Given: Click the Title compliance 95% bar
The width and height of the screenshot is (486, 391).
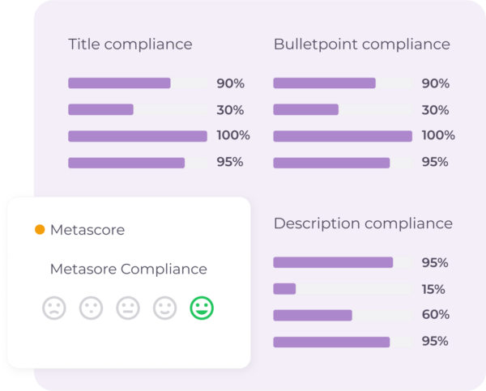Looking at the screenshot, I should (x=127, y=163).
